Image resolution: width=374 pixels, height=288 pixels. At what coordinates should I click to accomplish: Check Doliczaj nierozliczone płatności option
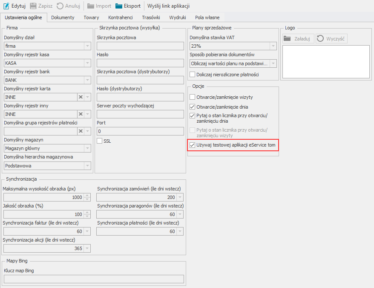[x=192, y=75]
